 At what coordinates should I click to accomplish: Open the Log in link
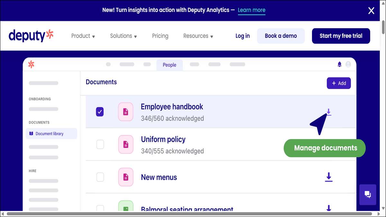243,36
